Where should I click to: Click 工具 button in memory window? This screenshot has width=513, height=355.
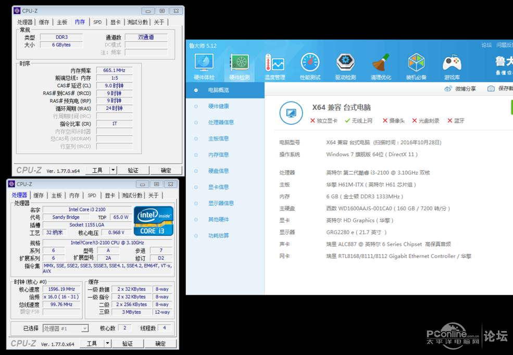point(97,170)
